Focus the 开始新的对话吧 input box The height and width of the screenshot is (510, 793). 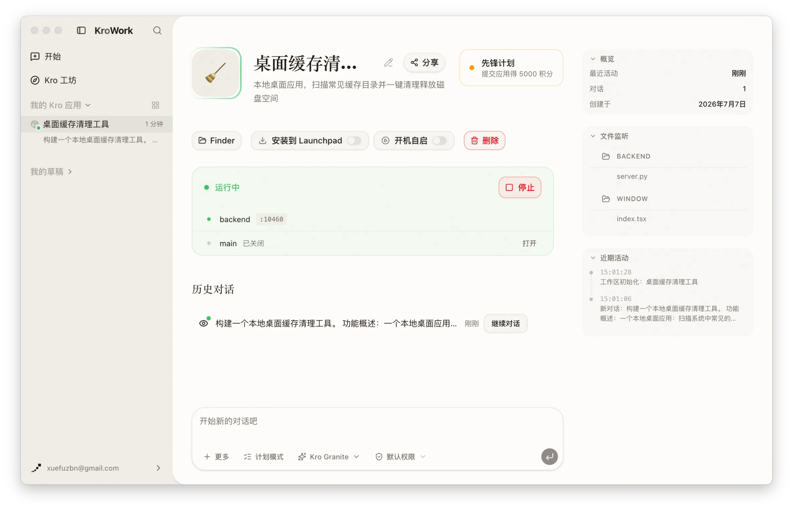[x=377, y=422]
